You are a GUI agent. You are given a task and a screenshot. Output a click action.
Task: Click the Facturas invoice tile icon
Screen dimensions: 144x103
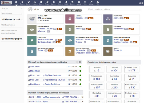click(x=108, y=30)
